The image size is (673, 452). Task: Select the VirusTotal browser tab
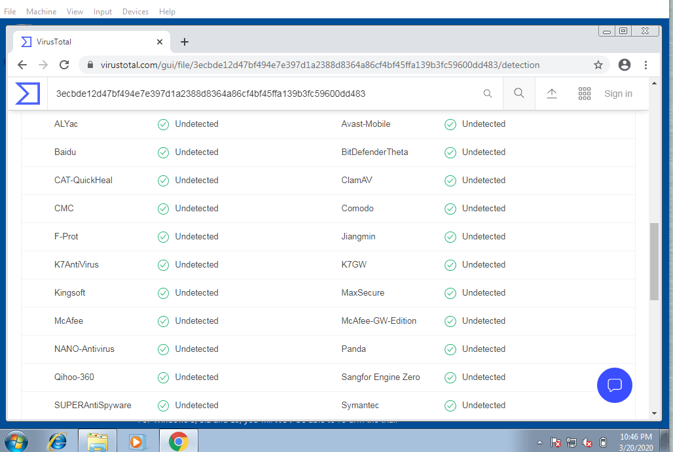point(92,42)
